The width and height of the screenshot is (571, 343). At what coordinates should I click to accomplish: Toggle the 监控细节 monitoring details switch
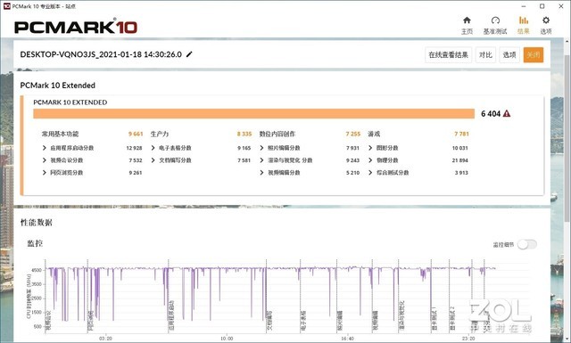[x=527, y=244]
